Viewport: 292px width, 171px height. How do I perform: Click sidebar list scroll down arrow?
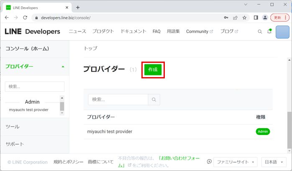click(x=62, y=113)
